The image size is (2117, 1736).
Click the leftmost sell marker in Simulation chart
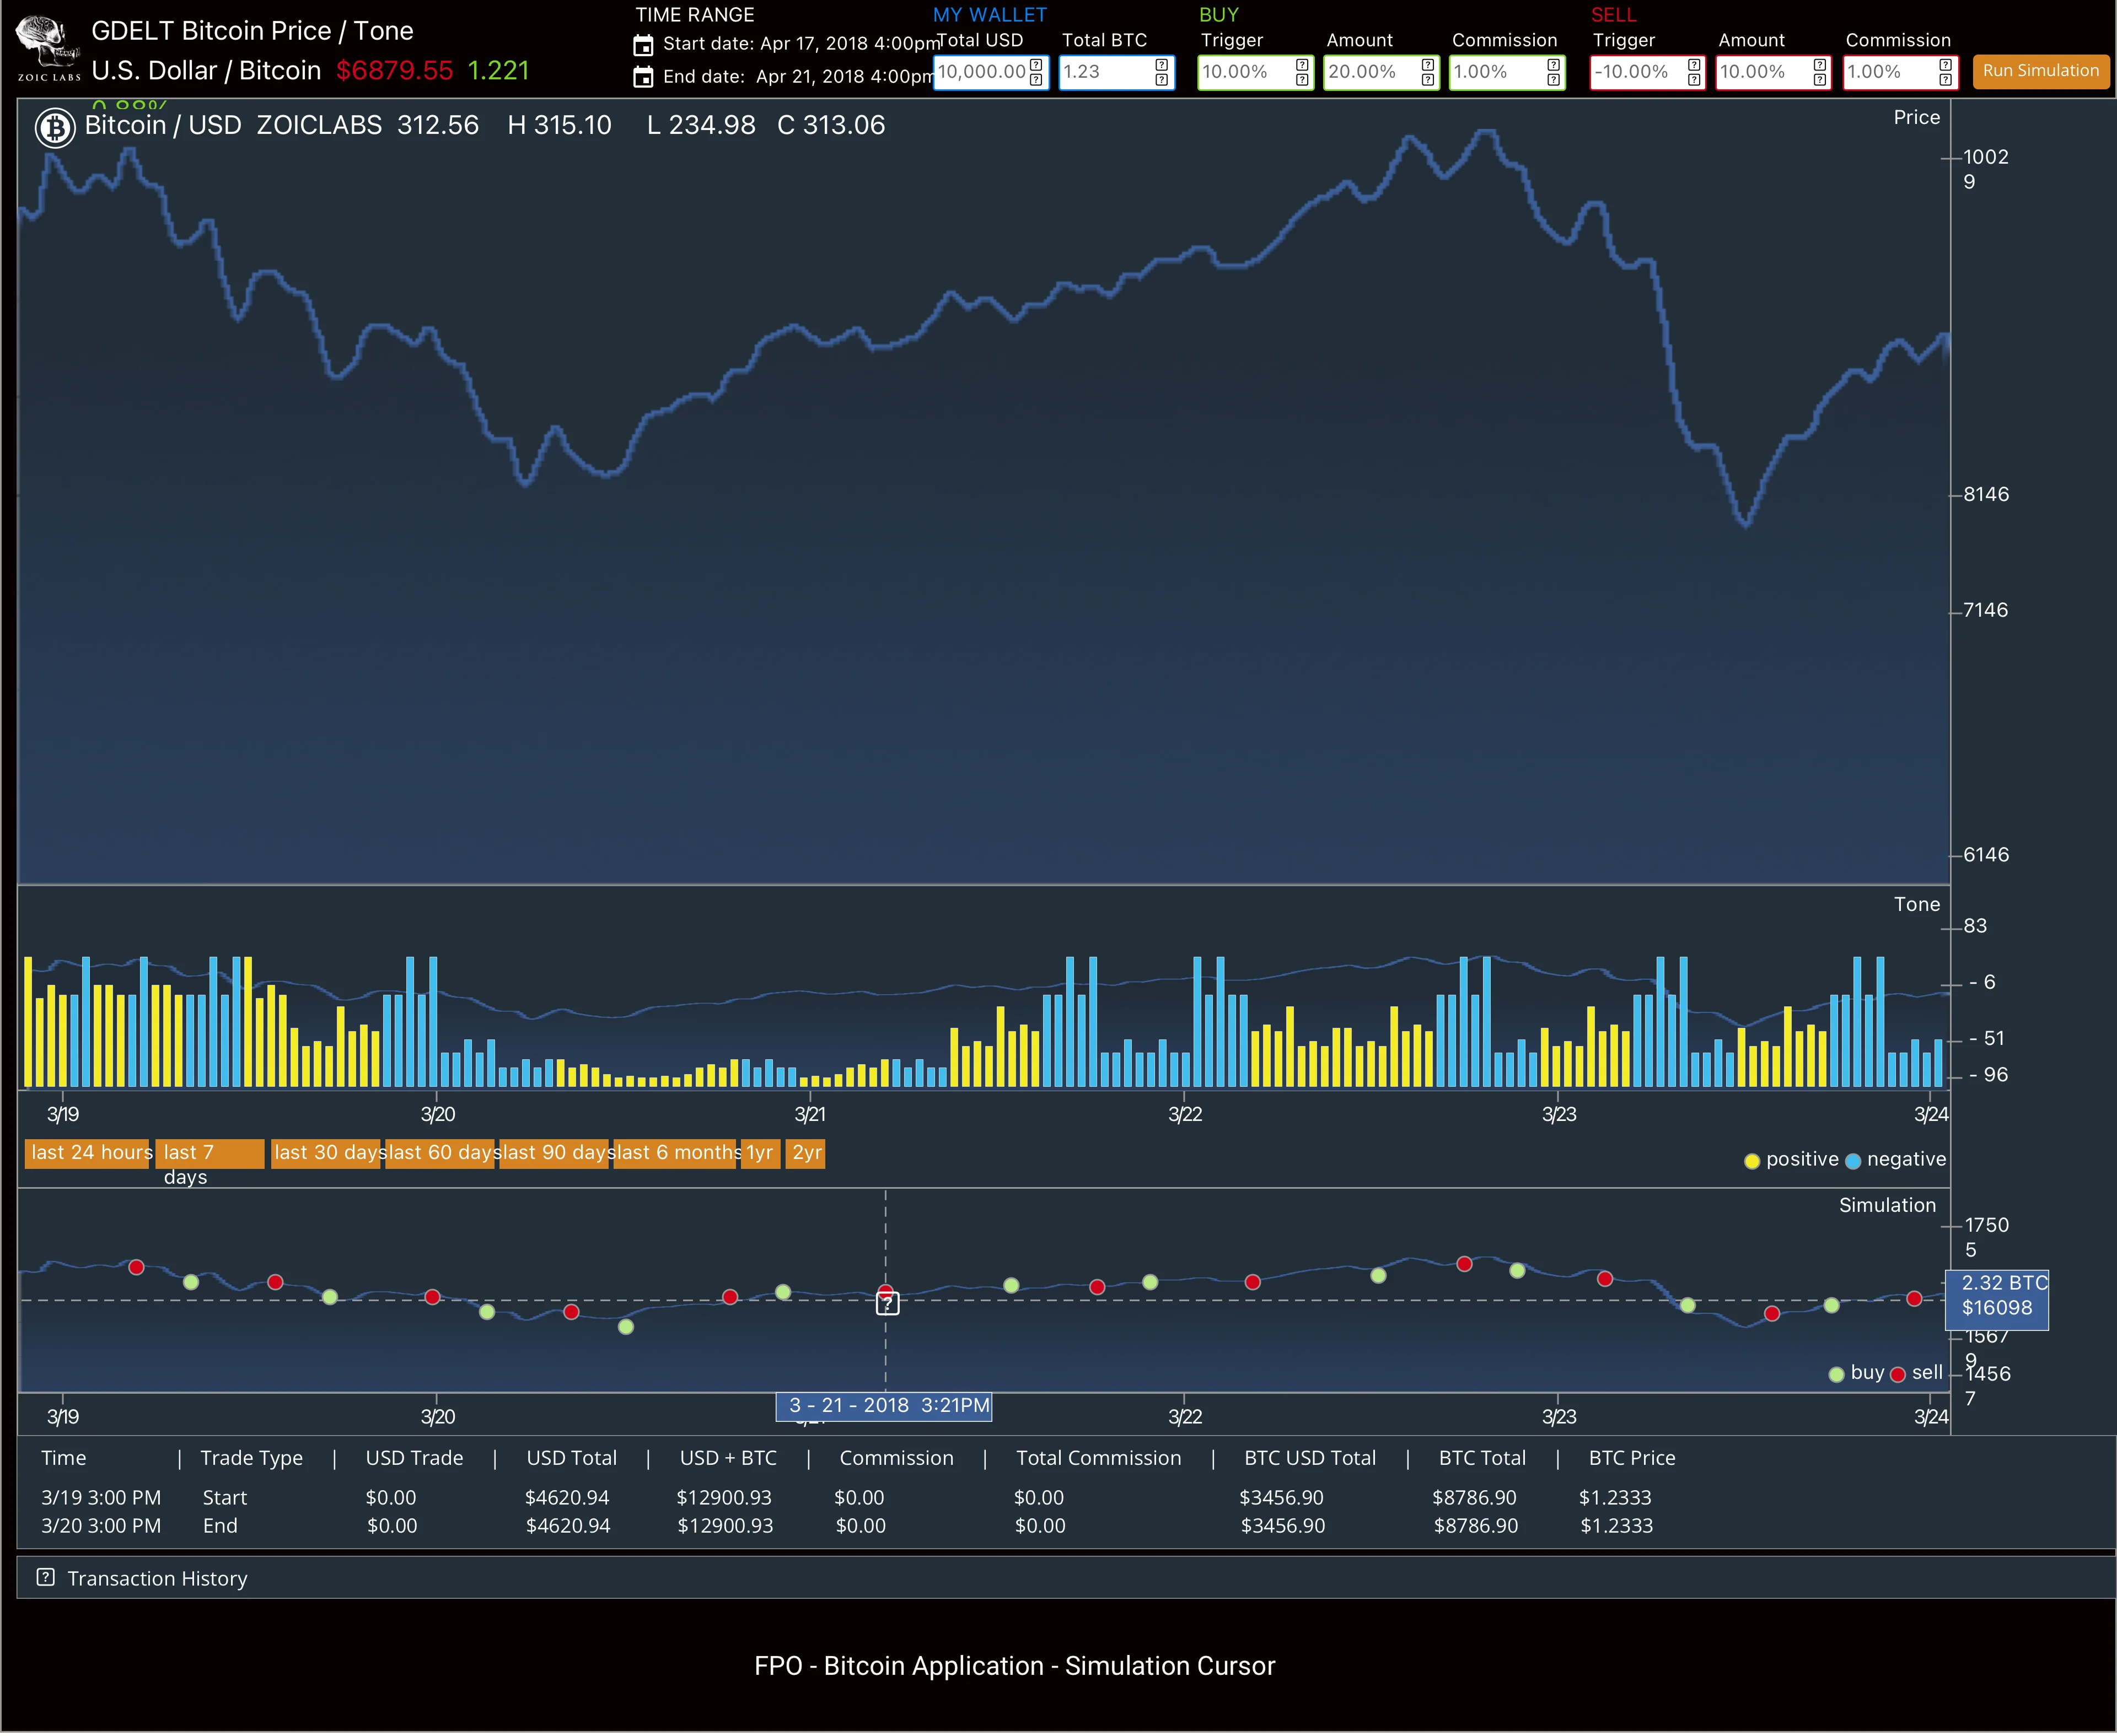pyautogui.click(x=137, y=1267)
